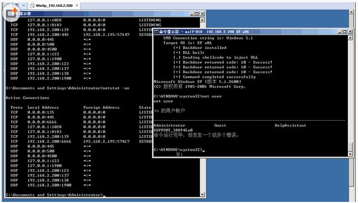This screenshot has height=203, width=358.
Task: Click the scrollbar thumb in ms17-010 window
Action: [x=350, y=147]
